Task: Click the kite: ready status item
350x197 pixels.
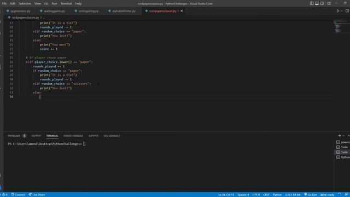Action: 327,195
